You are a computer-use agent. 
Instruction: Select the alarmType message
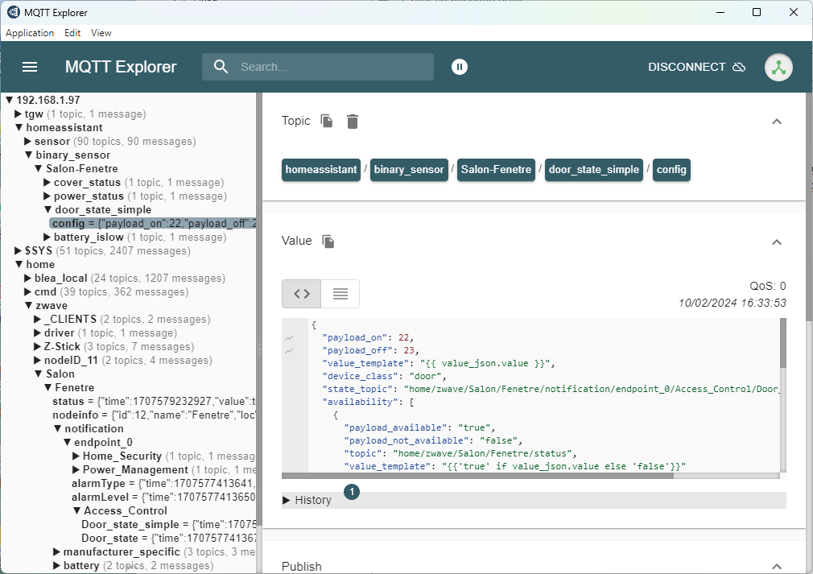pos(164,483)
